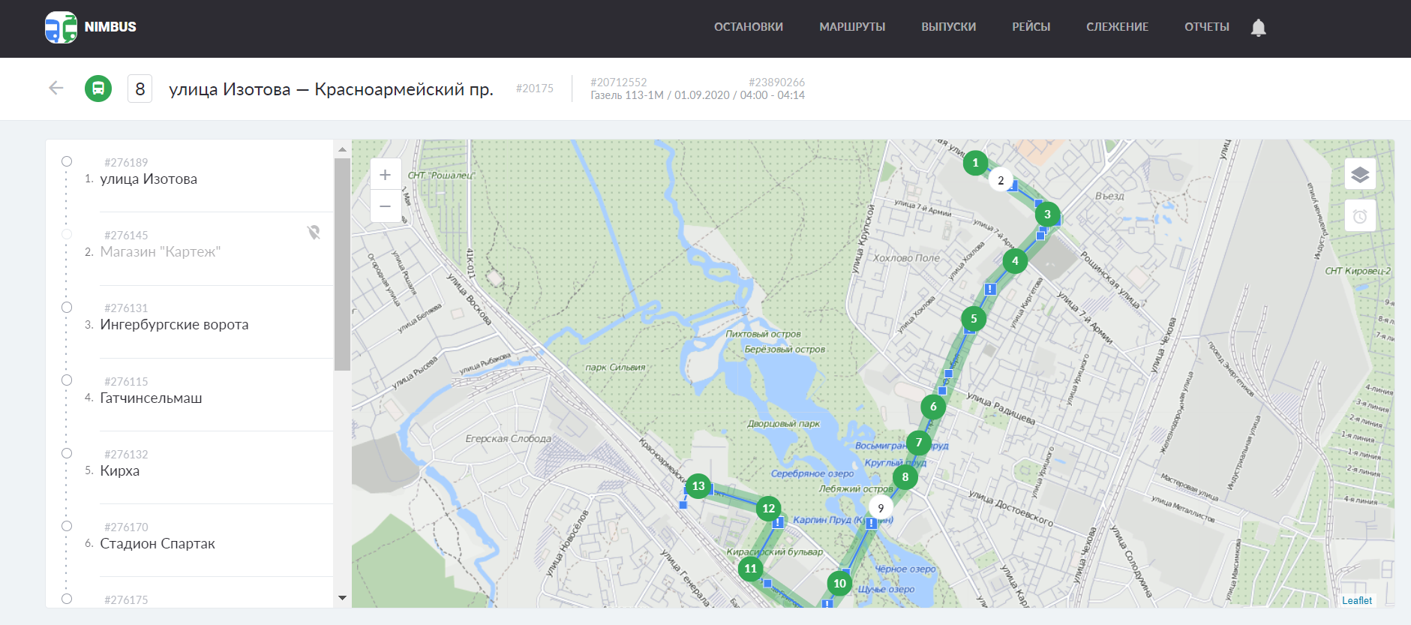This screenshot has height=625, width=1411.
Task: Select the stop circle for улица Изотова
Action: [x=67, y=161]
